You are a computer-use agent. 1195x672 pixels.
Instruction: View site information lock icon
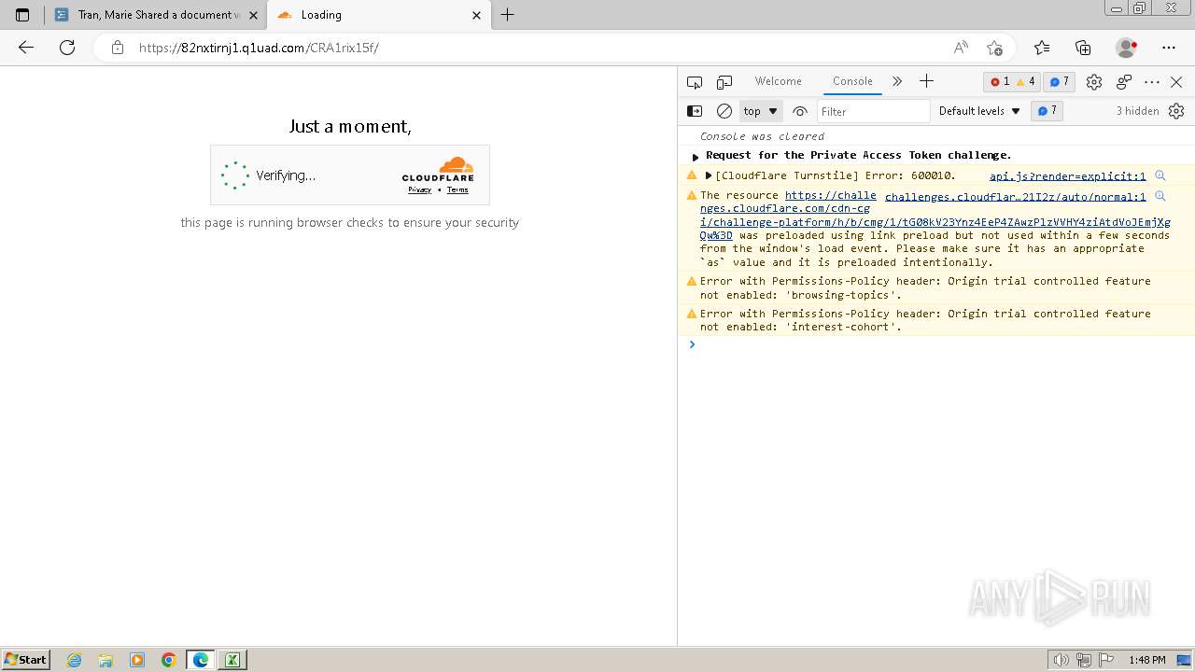(117, 48)
